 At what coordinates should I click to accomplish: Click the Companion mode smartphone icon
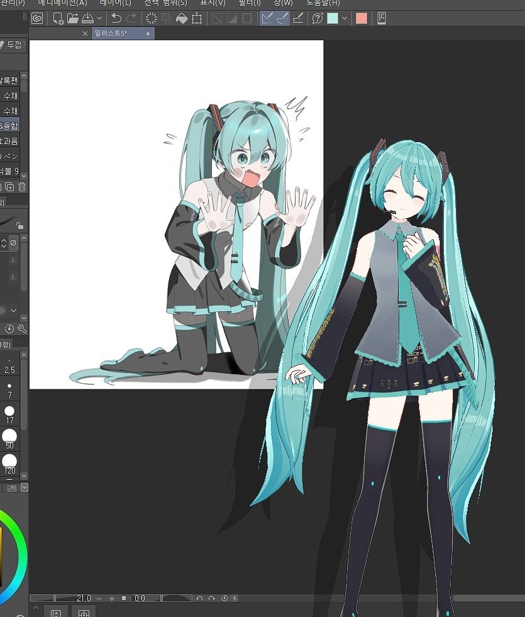coord(381,18)
